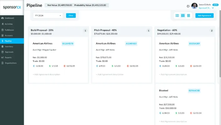Open the Accounts section
Viewport: 221px width, 125px height.
9,35
